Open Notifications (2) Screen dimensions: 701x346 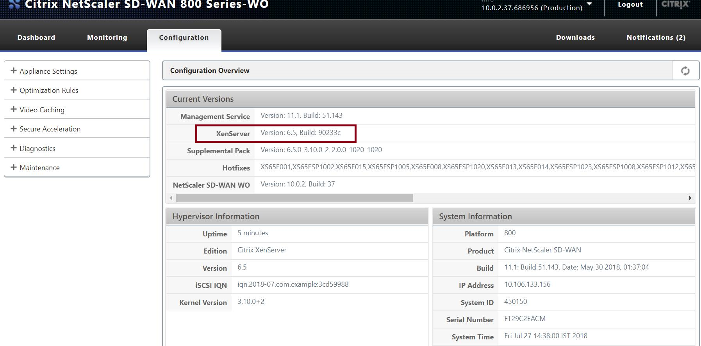pos(656,37)
